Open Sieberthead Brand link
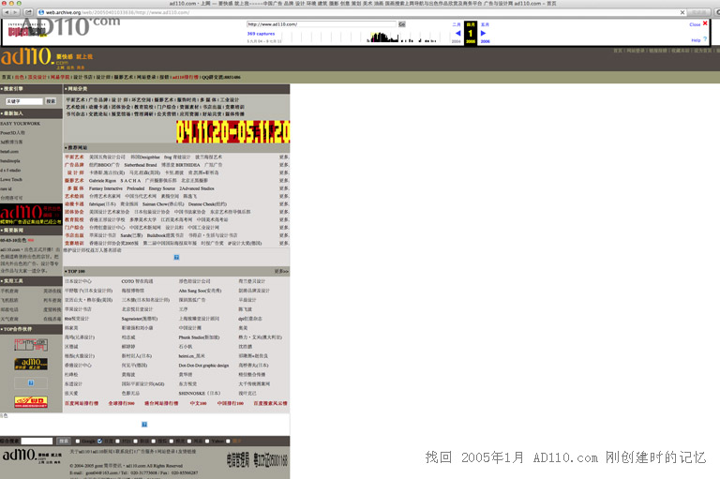Screen dimensions: 720x479 141,165
